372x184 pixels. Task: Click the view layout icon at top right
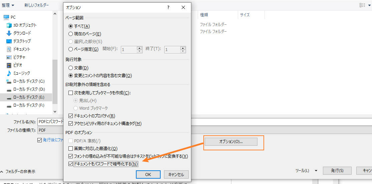362,5
